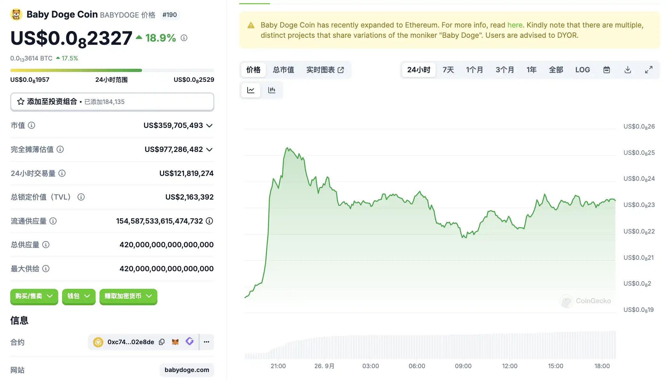The image size is (666, 380).
Task: Open more contracts ellipsis menu
Action: point(207,342)
